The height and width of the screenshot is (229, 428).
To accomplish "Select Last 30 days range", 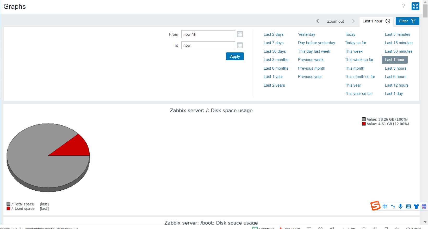I will [x=275, y=51].
